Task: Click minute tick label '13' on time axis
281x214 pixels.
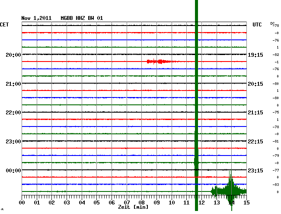Action: (x=217, y=203)
